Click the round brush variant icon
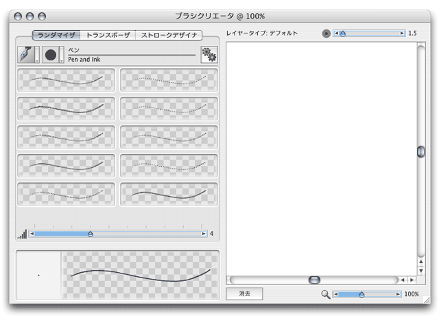 [51, 55]
